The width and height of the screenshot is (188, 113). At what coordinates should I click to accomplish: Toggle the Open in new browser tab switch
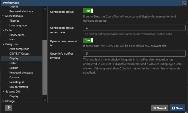88,40
